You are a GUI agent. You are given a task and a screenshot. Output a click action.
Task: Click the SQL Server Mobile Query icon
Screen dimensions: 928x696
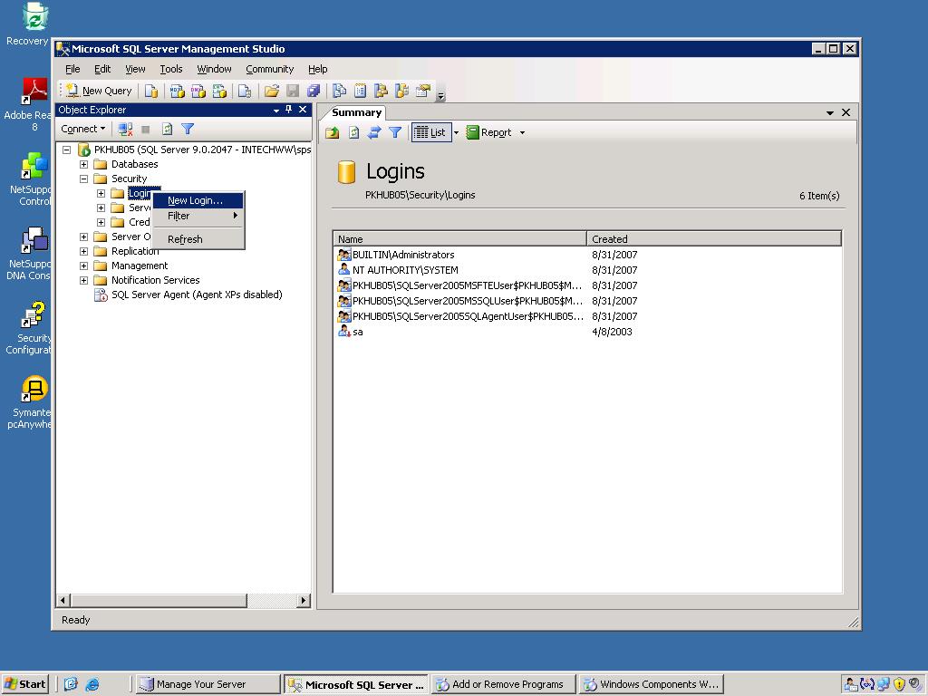[245, 91]
